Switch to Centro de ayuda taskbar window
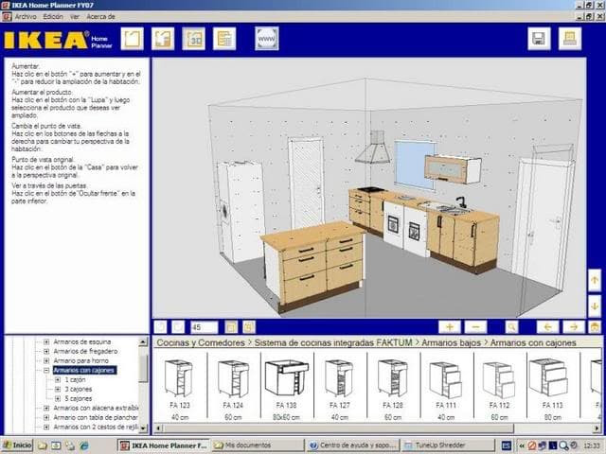 pos(353,445)
